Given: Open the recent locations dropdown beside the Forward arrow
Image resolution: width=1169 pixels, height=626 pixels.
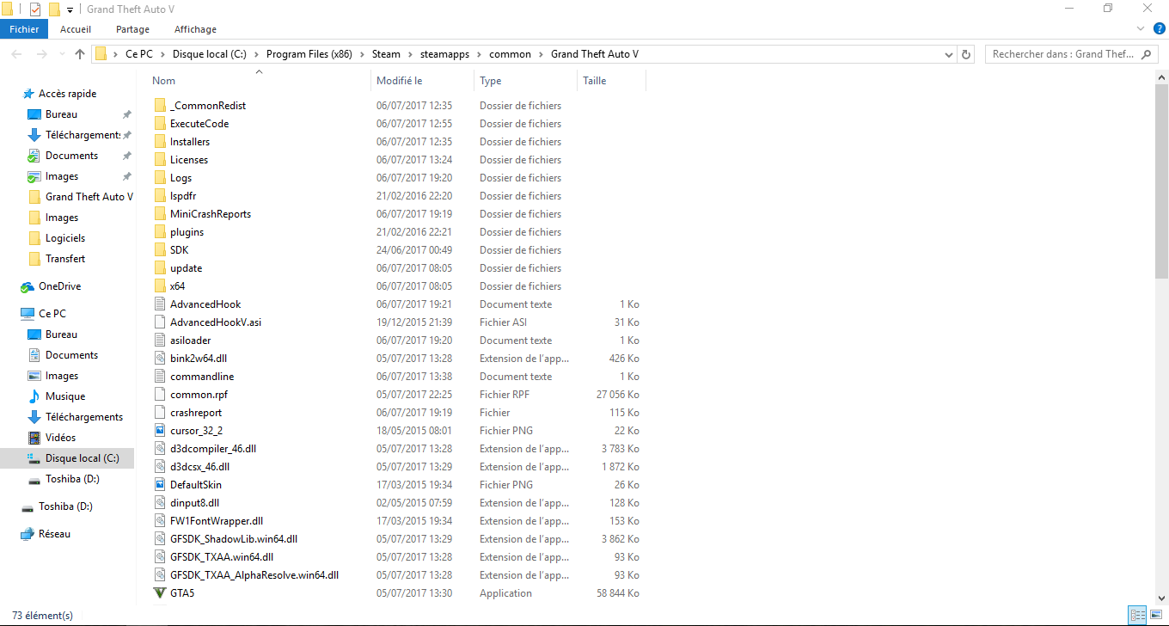Looking at the screenshot, I should pyautogui.click(x=62, y=54).
